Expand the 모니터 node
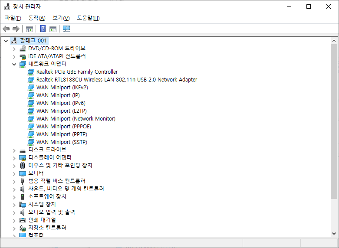 pos(14,173)
